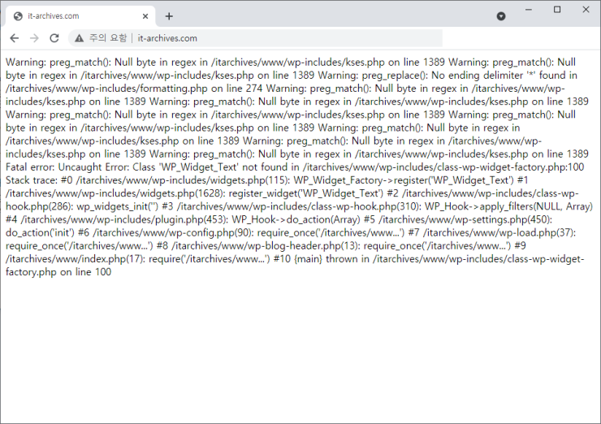The height and width of the screenshot is (424, 601).
Task: Go back to the previous page
Action: 15,38
